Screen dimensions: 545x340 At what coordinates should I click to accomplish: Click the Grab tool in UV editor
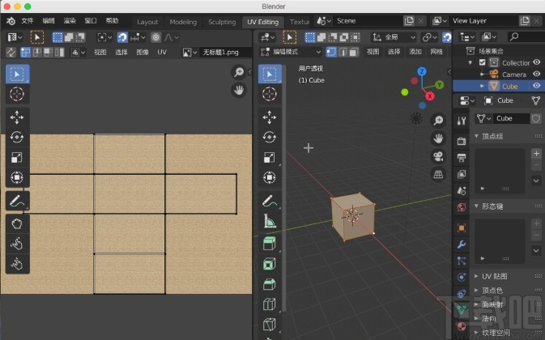[17, 223]
